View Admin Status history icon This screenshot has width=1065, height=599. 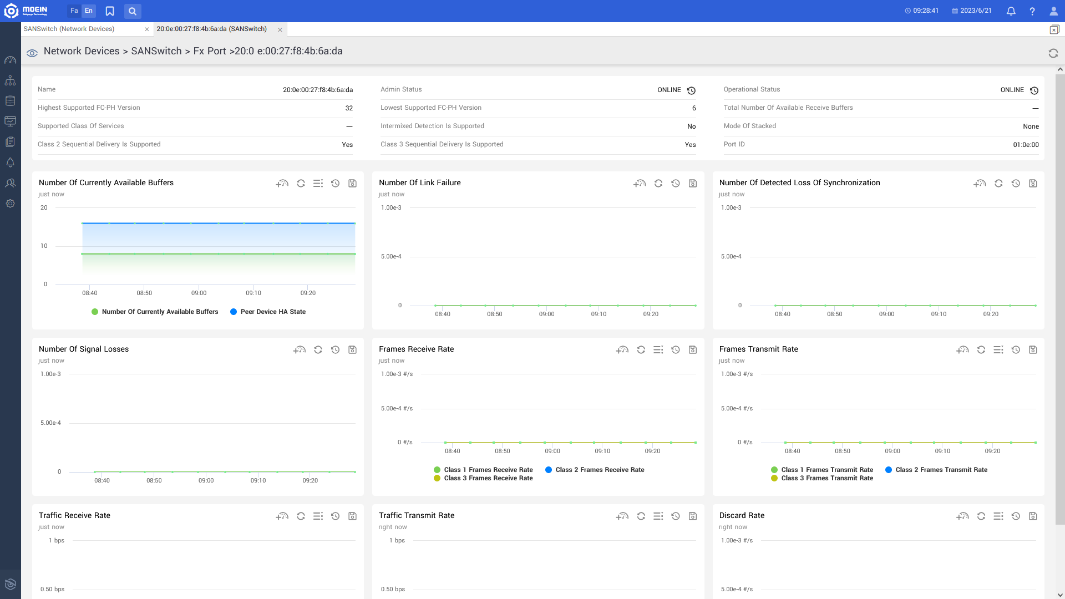691,90
